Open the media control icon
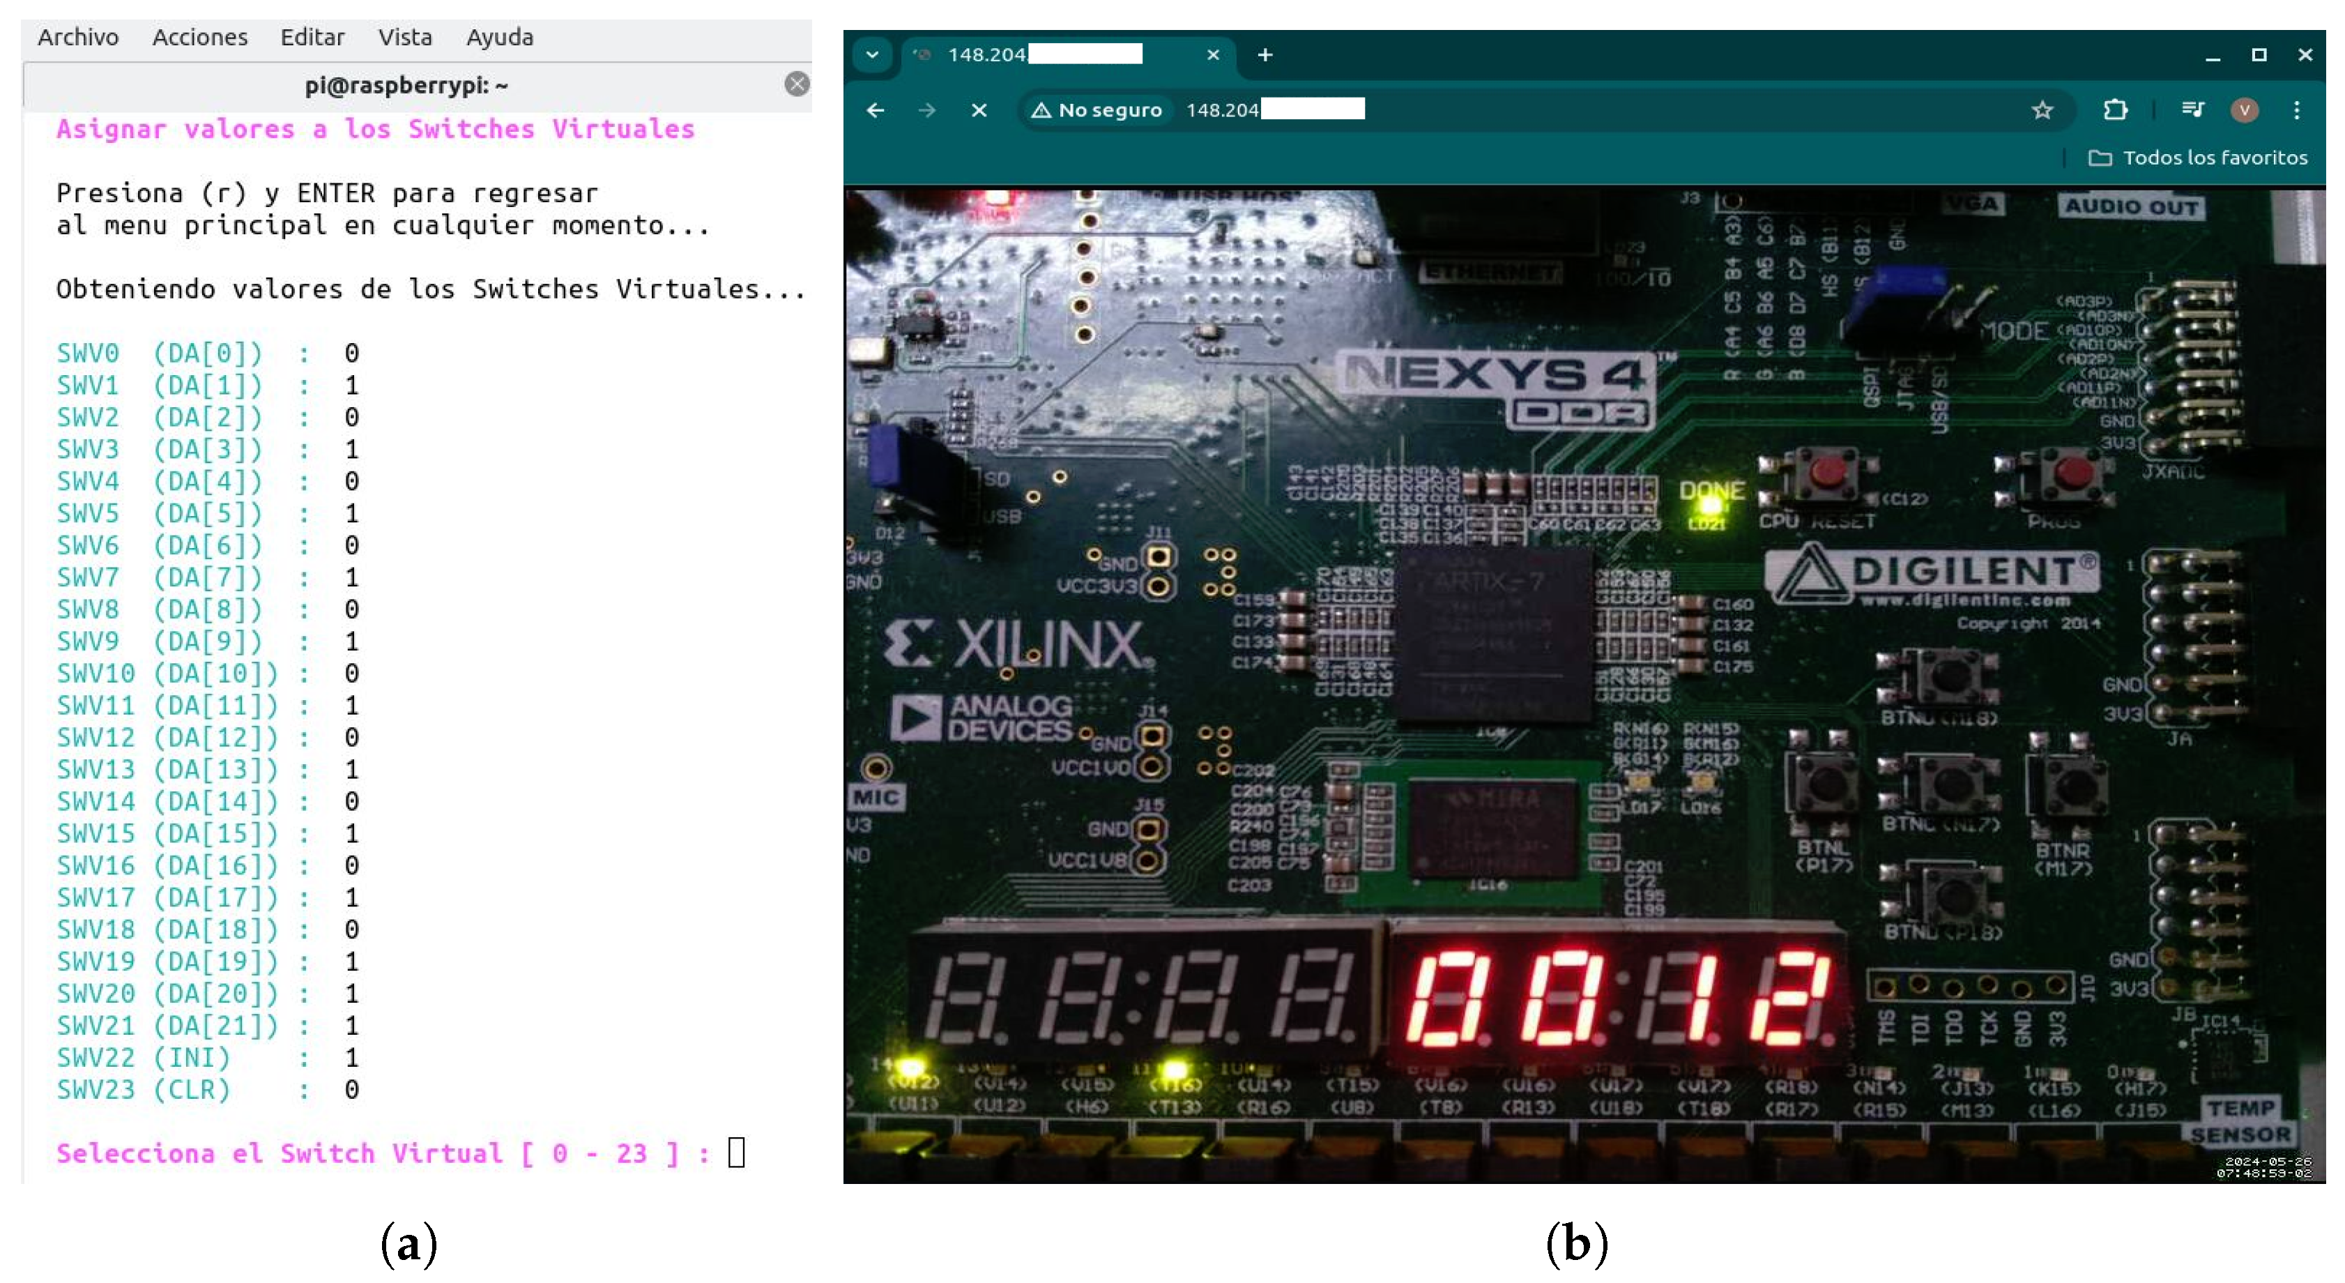This screenshot has height=1283, width=2345. pyautogui.click(x=2192, y=110)
